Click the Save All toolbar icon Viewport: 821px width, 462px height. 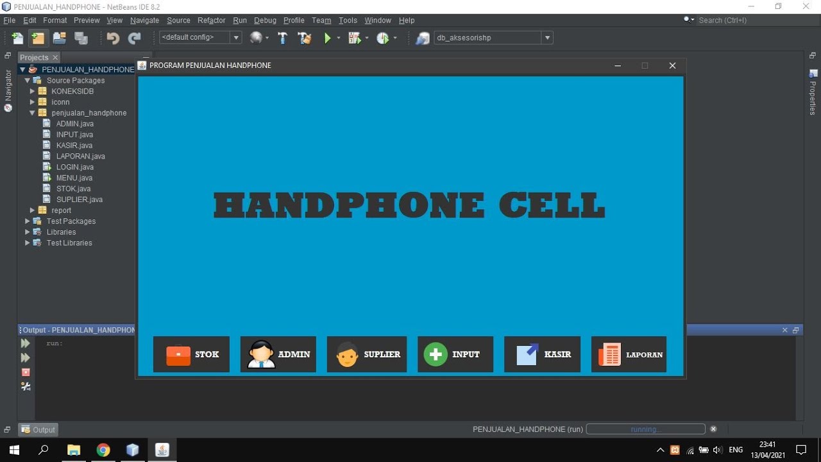click(x=81, y=38)
